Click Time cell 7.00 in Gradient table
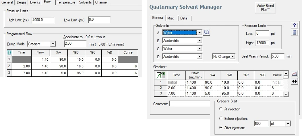This screenshot has height=136, width=302. pos(177,94)
